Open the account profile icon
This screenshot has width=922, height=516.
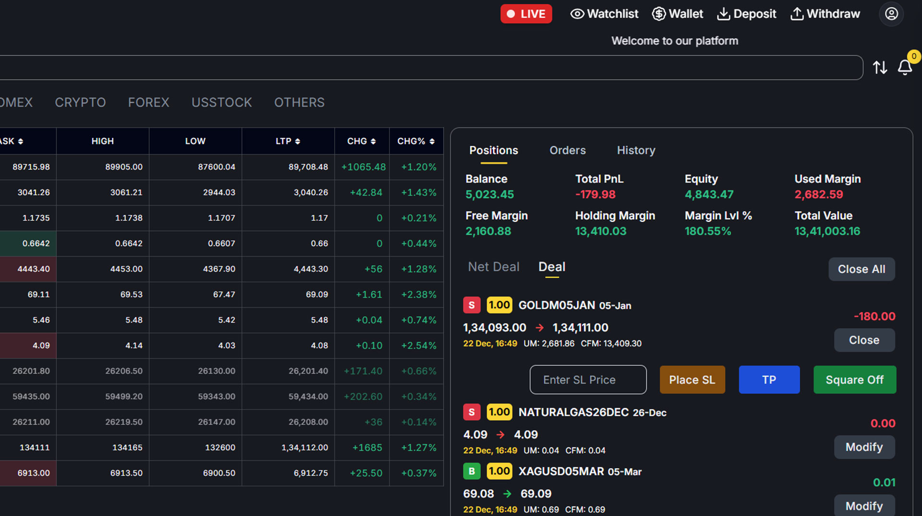coord(891,14)
